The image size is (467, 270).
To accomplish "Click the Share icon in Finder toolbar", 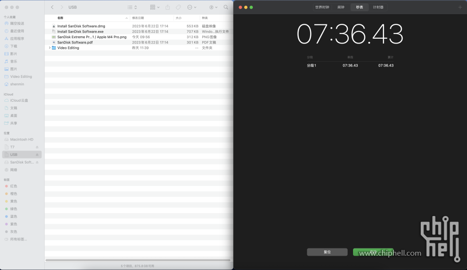I will point(168,7).
